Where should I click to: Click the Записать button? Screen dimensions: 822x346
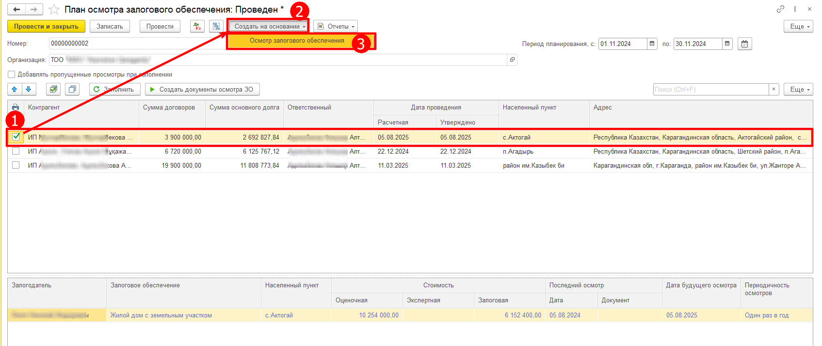coord(110,26)
